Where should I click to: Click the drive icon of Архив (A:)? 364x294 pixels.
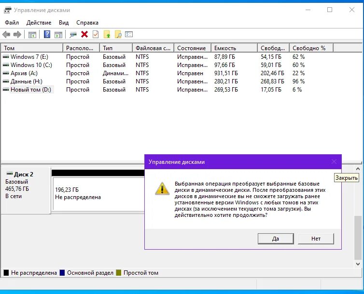click(6, 73)
